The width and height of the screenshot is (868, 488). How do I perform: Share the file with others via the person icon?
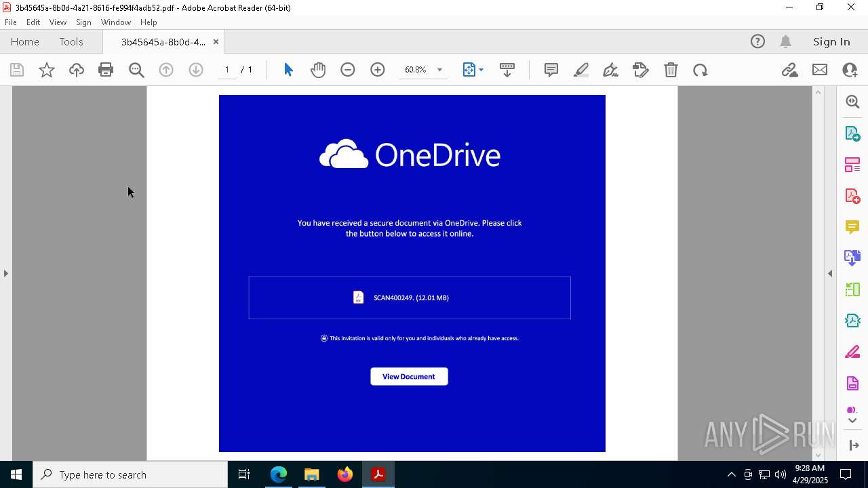point(850,70)
